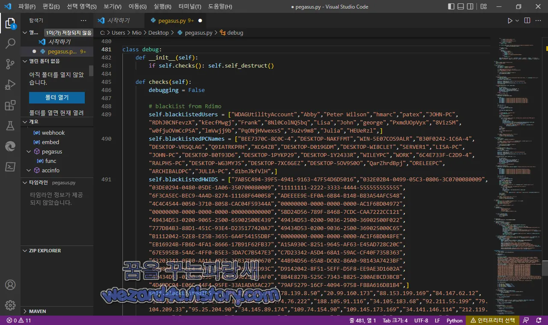Open the 터미널(T) menu

point(190,7)
